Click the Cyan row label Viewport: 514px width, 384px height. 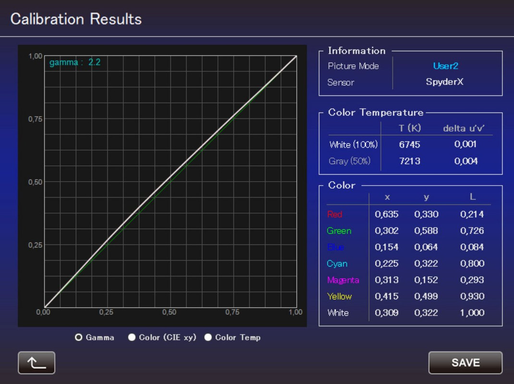(337, 264)
